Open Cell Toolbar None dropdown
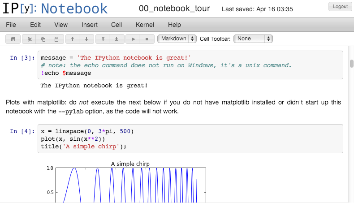The width and height of the screenshot is (354, 203). tap(253, 39)
